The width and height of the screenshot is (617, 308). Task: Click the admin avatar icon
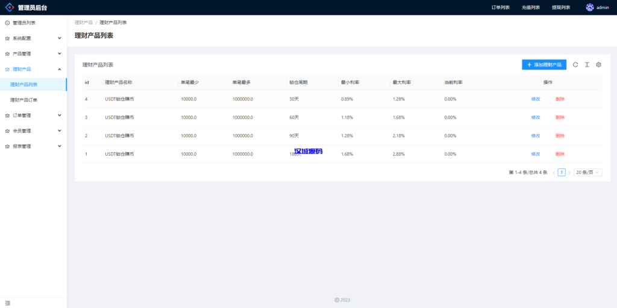click(x=590, y=7)
